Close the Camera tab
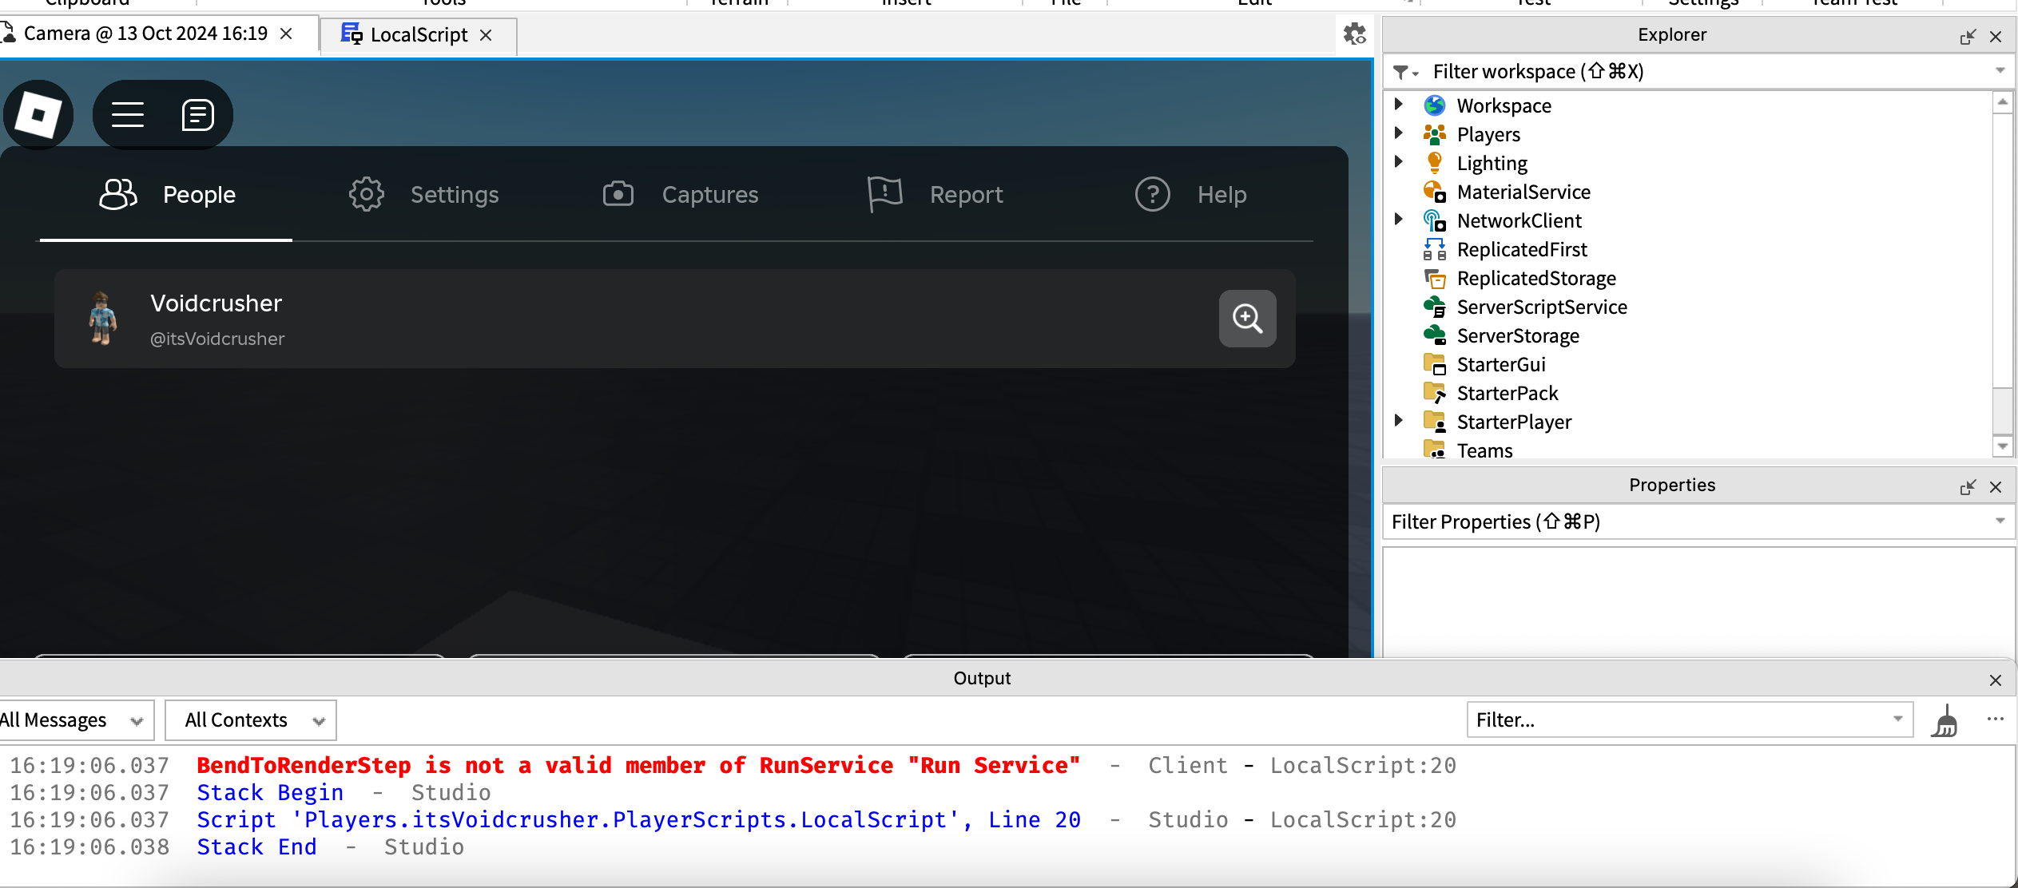 click(286, 34)
